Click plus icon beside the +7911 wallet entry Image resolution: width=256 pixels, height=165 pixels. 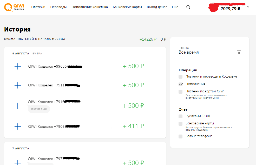pos(17,85)
